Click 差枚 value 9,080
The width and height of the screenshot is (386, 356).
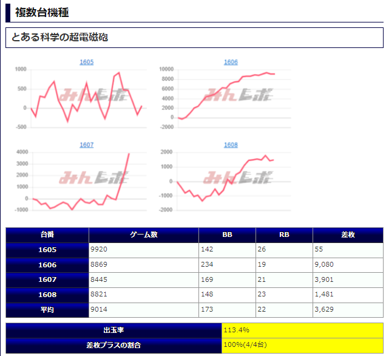(348, 265)
